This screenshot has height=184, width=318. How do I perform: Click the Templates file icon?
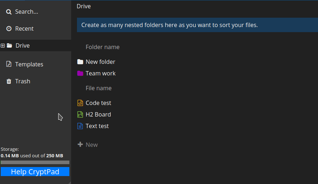[x=9, y=64]
